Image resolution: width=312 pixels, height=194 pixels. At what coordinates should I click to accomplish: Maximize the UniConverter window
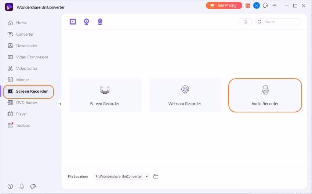click(x=295, y=6)
